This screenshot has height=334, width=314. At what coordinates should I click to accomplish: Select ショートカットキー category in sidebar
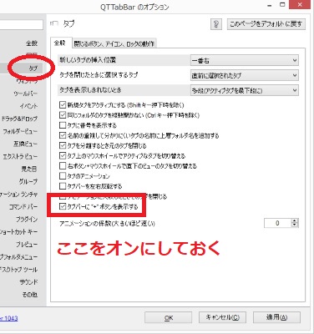(19, 232)
